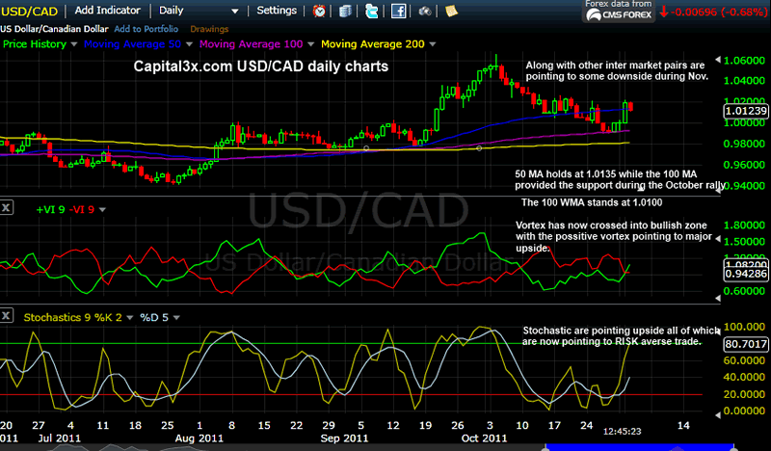Expand the Price History dropdown arrow
This screenshot has height=451, width=771.
(73, 44)
